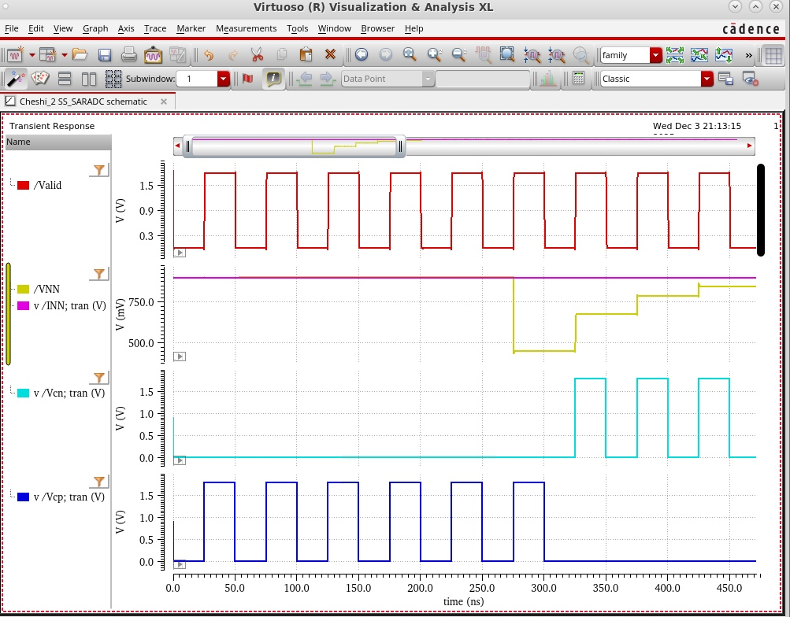The image size is (790, 617).
Task: Arrange strips as horizontal rows
Action: (65, 79)
